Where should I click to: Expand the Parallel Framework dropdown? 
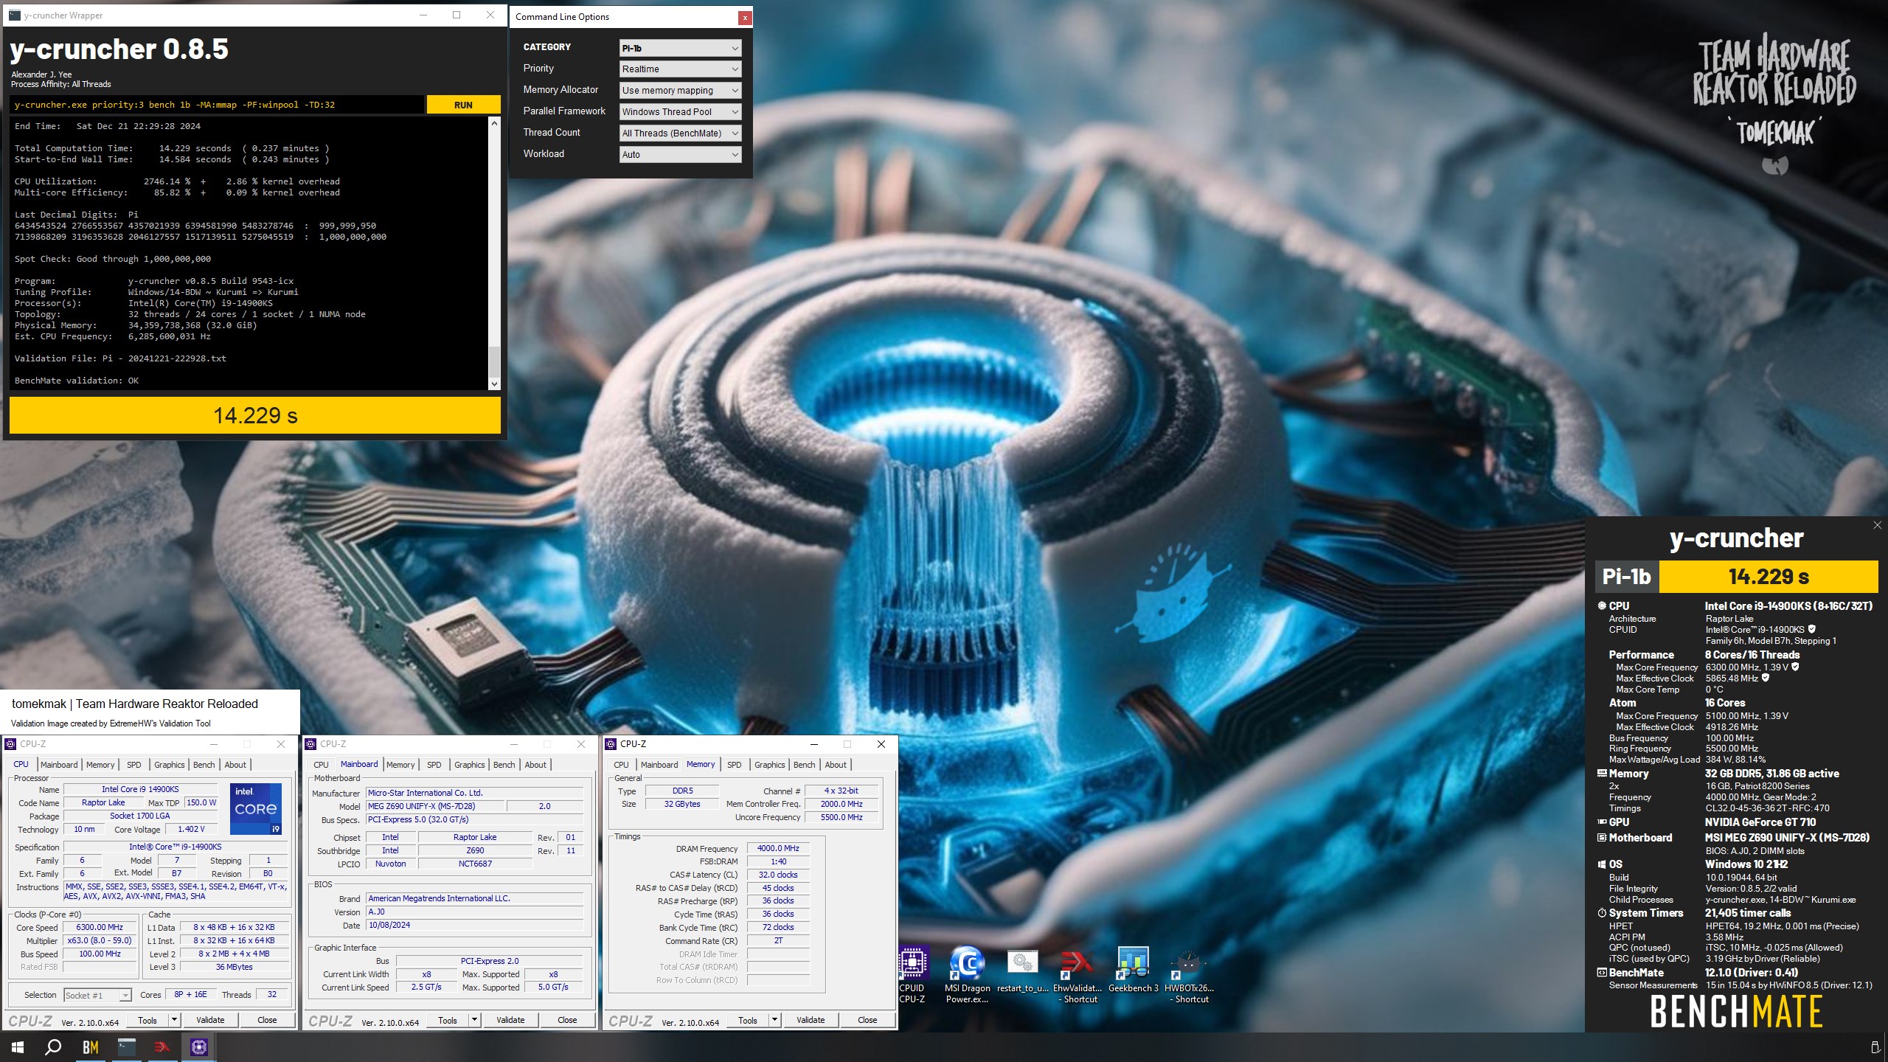[x=680, y=111]
